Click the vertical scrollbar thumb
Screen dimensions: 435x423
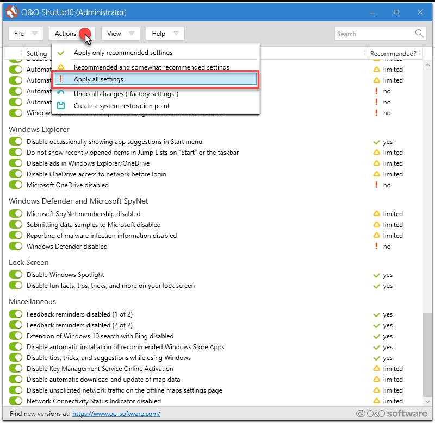(427, 355)
